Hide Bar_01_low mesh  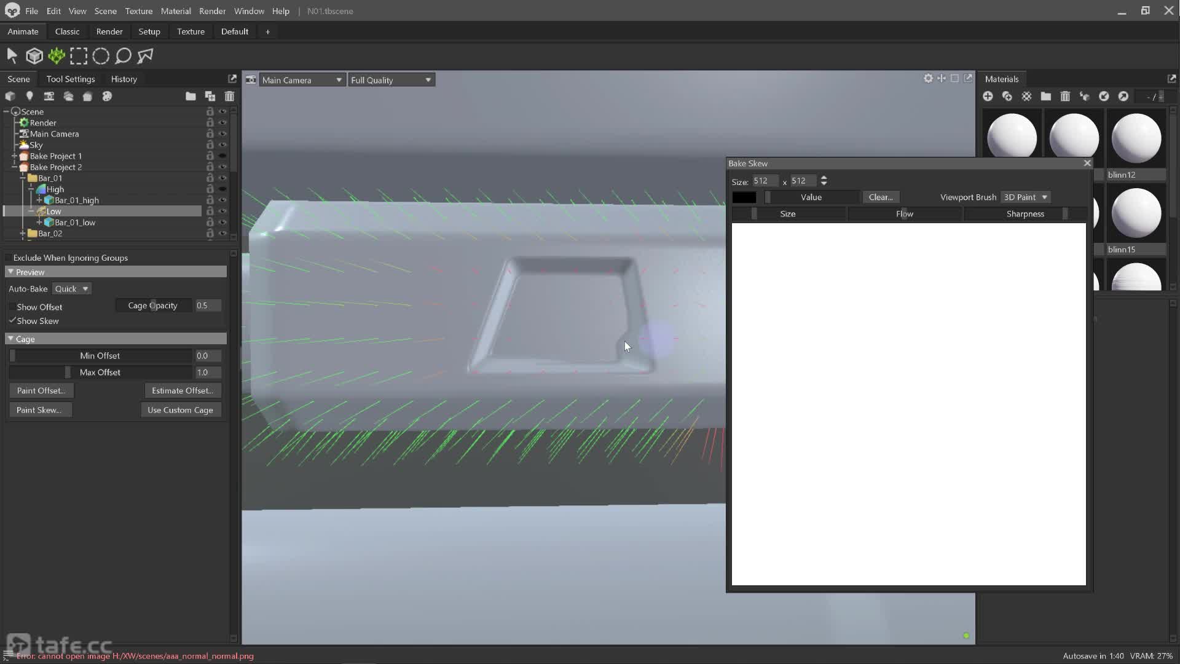coord(222,223)
